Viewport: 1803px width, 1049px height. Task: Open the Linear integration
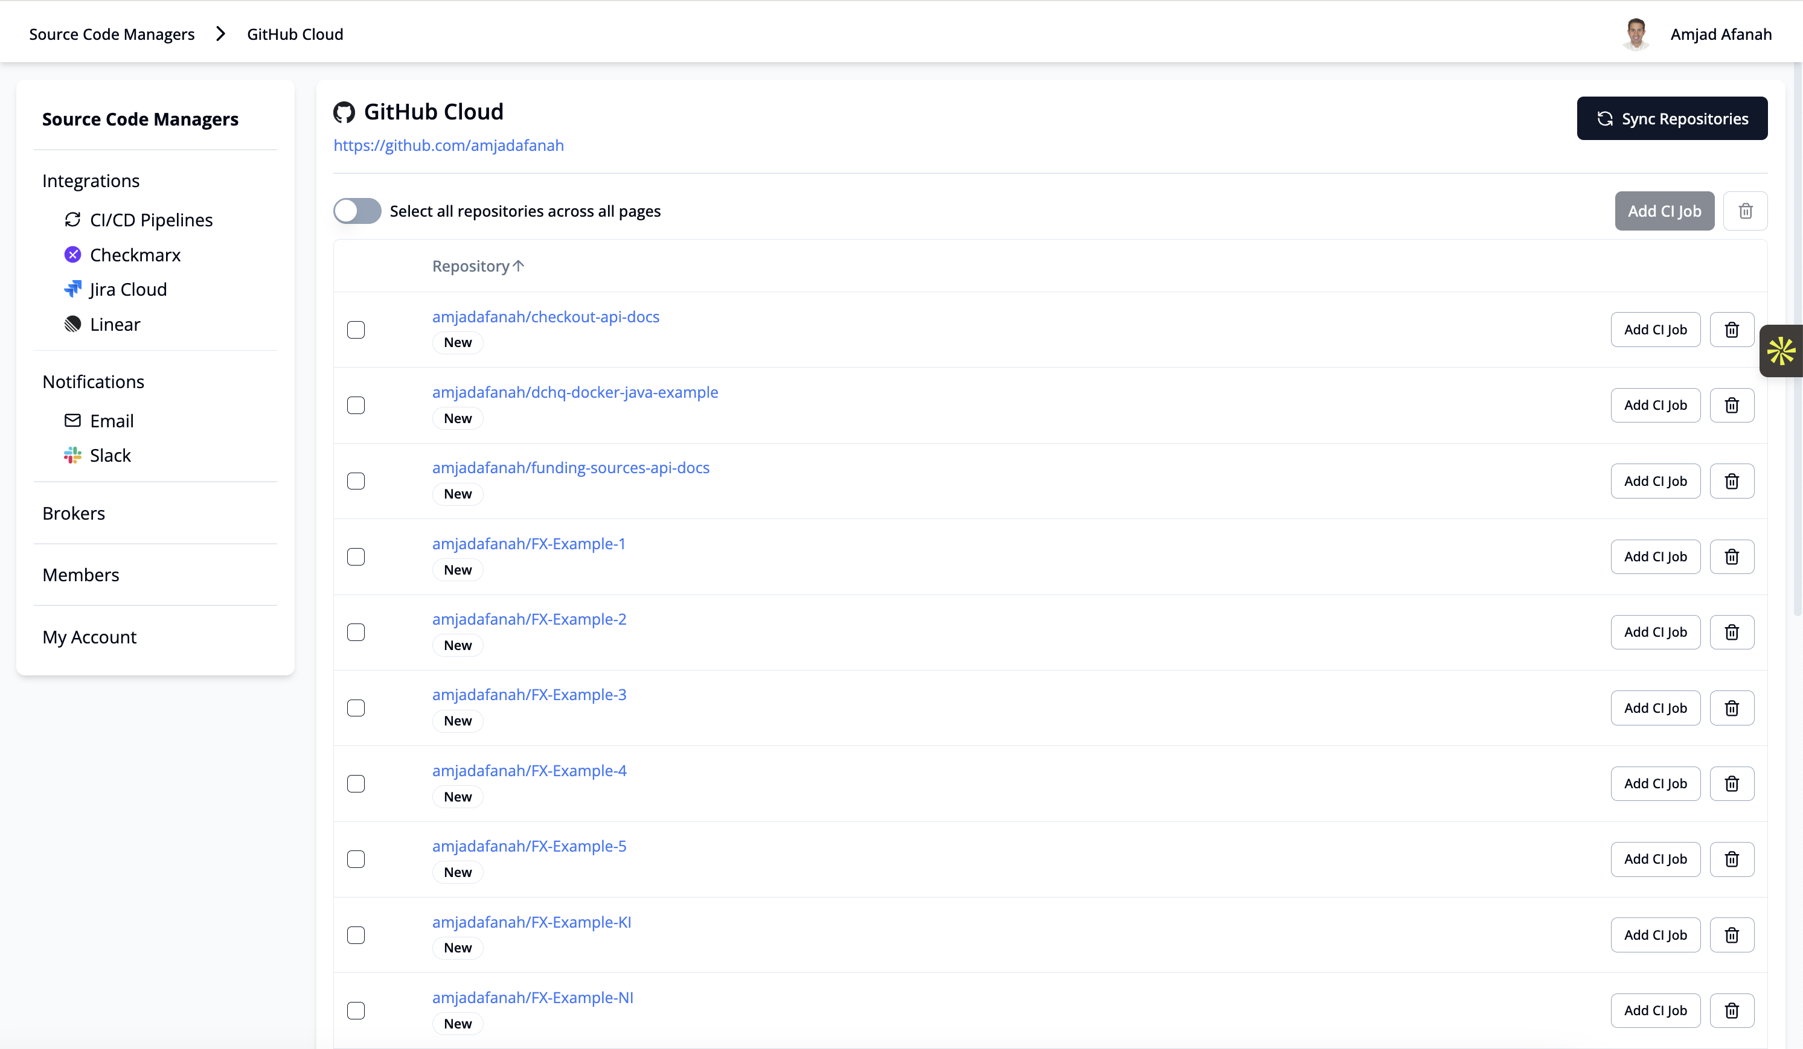coord(115,324)
